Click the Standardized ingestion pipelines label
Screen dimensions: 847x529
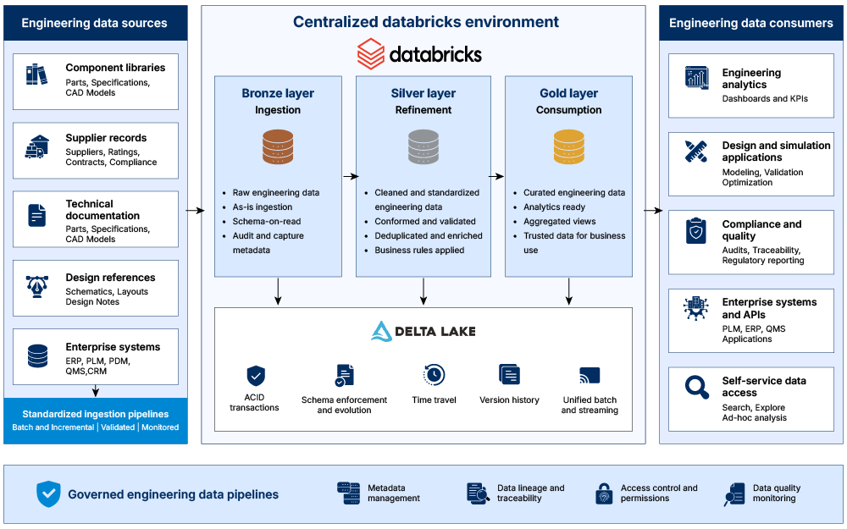coord(96,414)
